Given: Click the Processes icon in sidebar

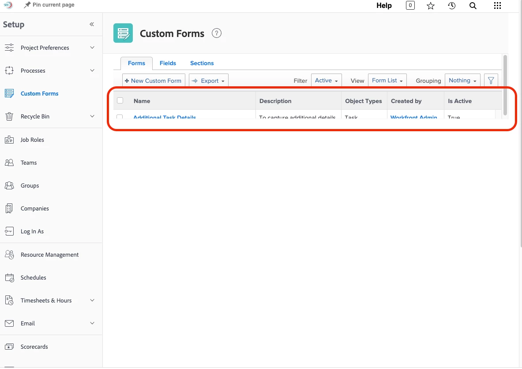Looking at the screenshot, I should tap(9, 70).
